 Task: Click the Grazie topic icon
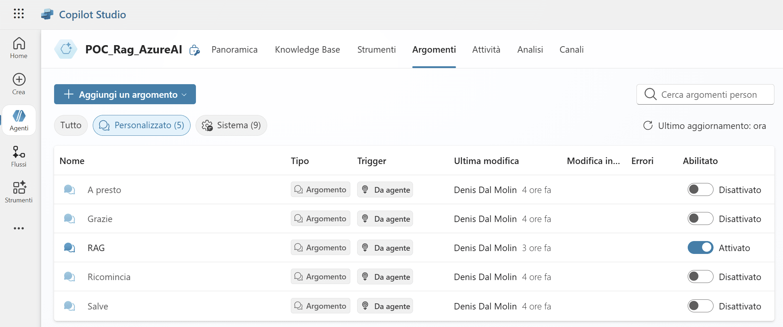[69, 218]
